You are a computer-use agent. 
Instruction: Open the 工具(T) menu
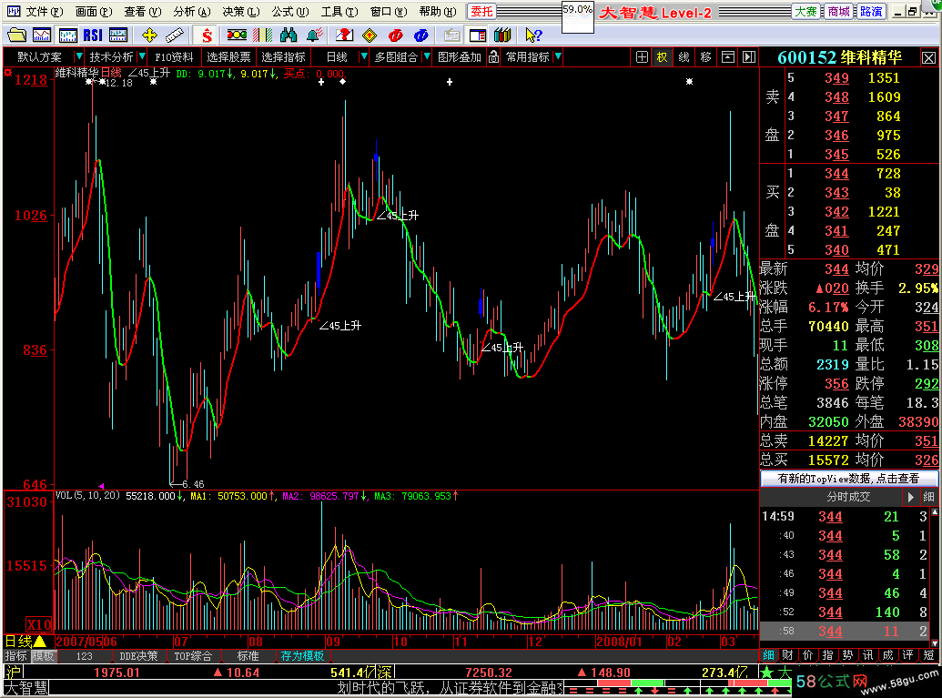pyautogui.click(x=339, y=12)
